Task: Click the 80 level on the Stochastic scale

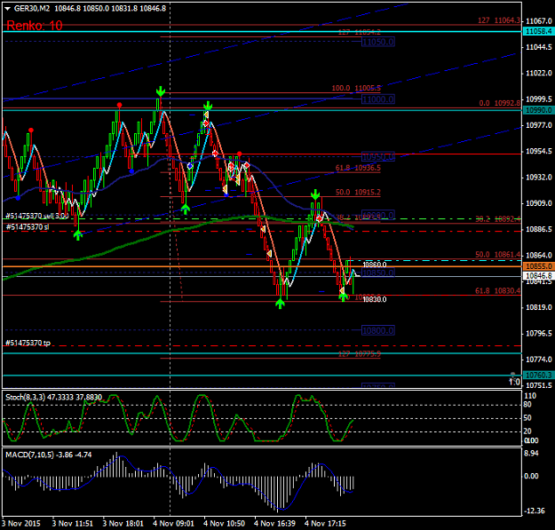Action: pos(527,405)
